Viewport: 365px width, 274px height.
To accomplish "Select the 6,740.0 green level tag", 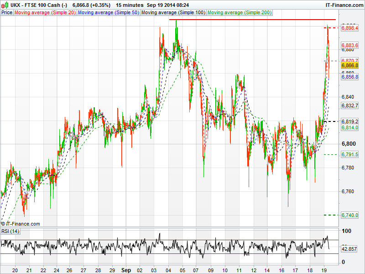I will 350,215.
